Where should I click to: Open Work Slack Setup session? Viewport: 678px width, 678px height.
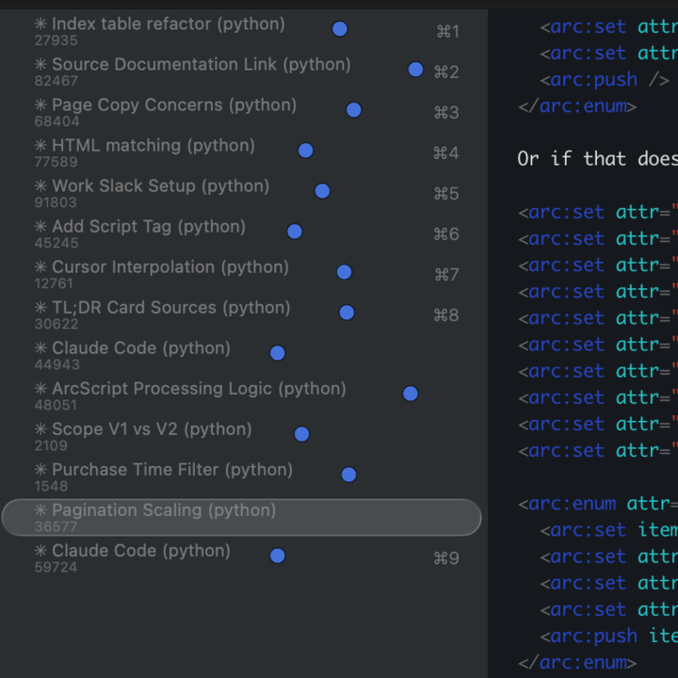coord(242,193)
